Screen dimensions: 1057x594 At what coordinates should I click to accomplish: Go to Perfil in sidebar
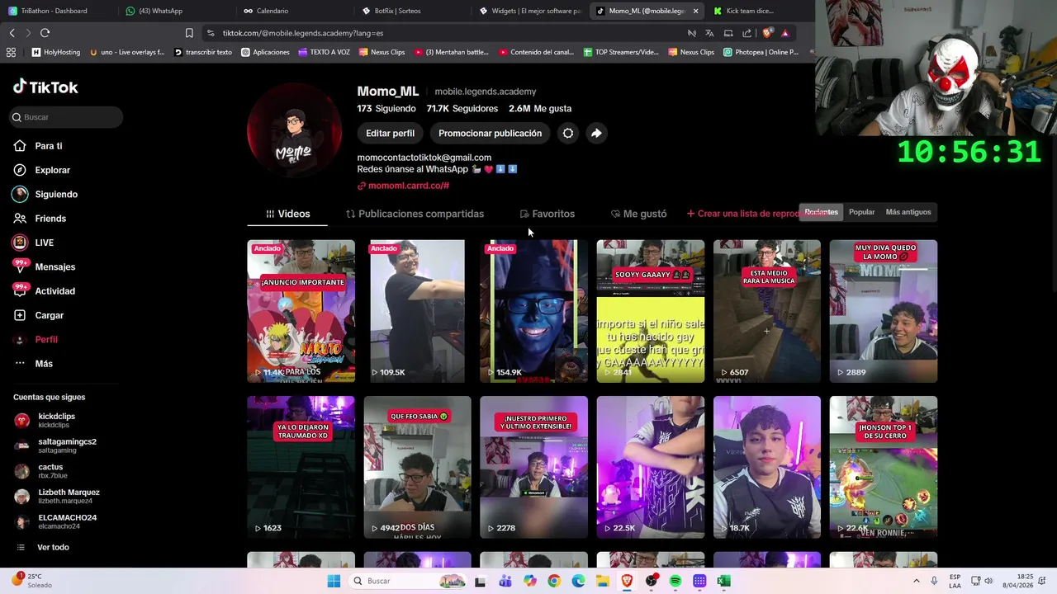[45, 339]
